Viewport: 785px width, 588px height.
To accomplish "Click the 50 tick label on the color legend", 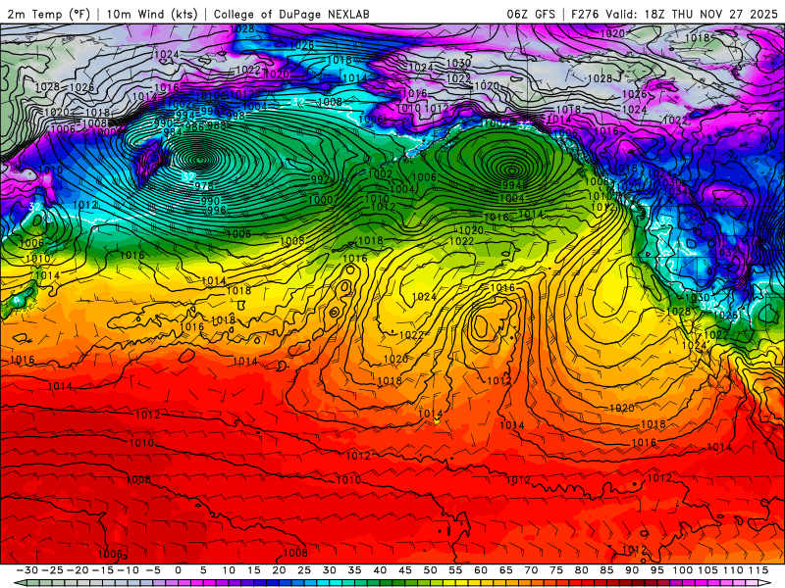I will coord(430,570).
